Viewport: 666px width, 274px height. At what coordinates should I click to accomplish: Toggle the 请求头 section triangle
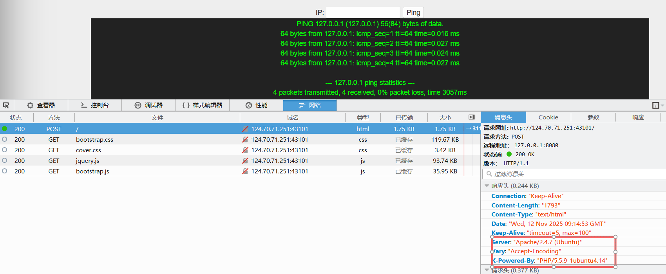487,270
